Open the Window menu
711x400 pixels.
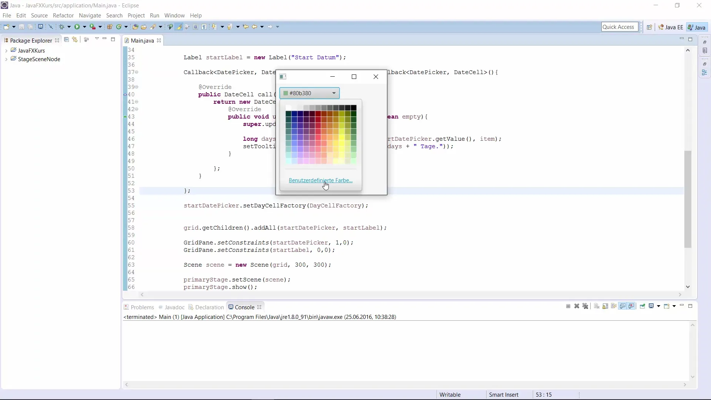[x=174, y=16]
